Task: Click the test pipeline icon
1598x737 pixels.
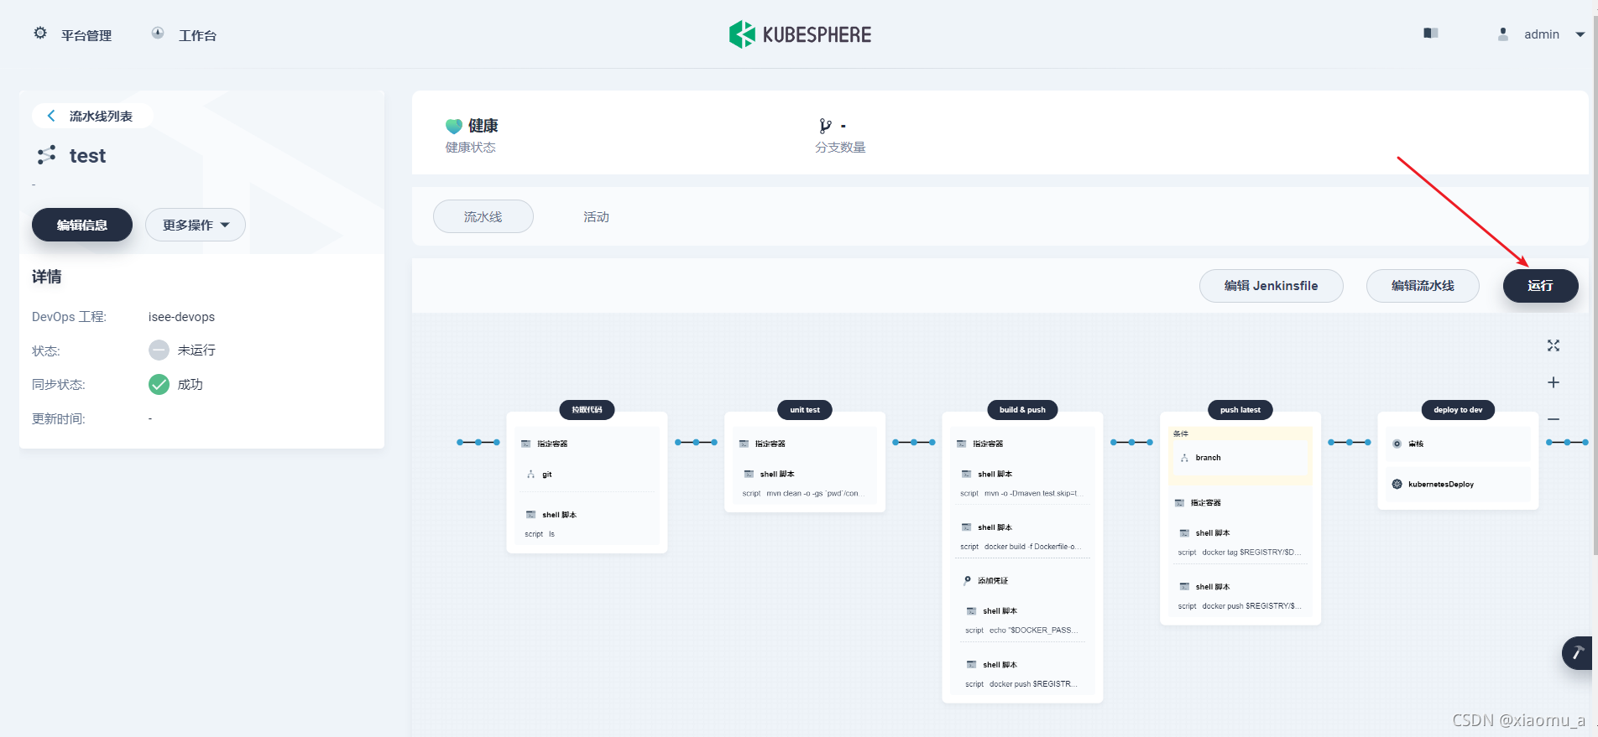Action: coord(46,155)
